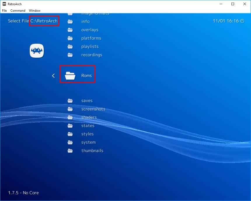Screen dimensions: 251x201
Task: Click the Select File heading
Action: click(x=18, y=21)
